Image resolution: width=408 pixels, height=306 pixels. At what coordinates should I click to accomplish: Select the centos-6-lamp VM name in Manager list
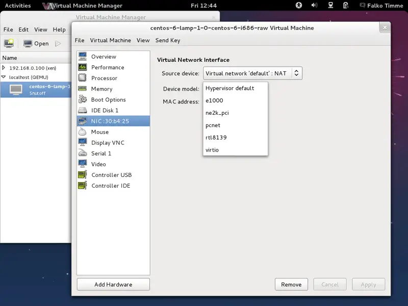(x=50, y=86)
